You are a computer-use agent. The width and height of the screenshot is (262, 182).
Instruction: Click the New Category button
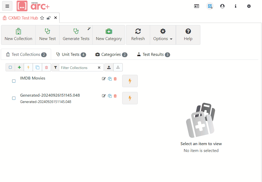[109, 35]
